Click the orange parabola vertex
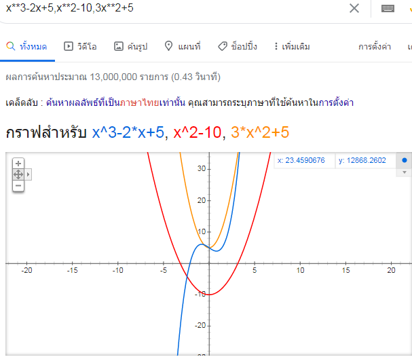Viewport: 412px width, 357px height. coord(210,248)
